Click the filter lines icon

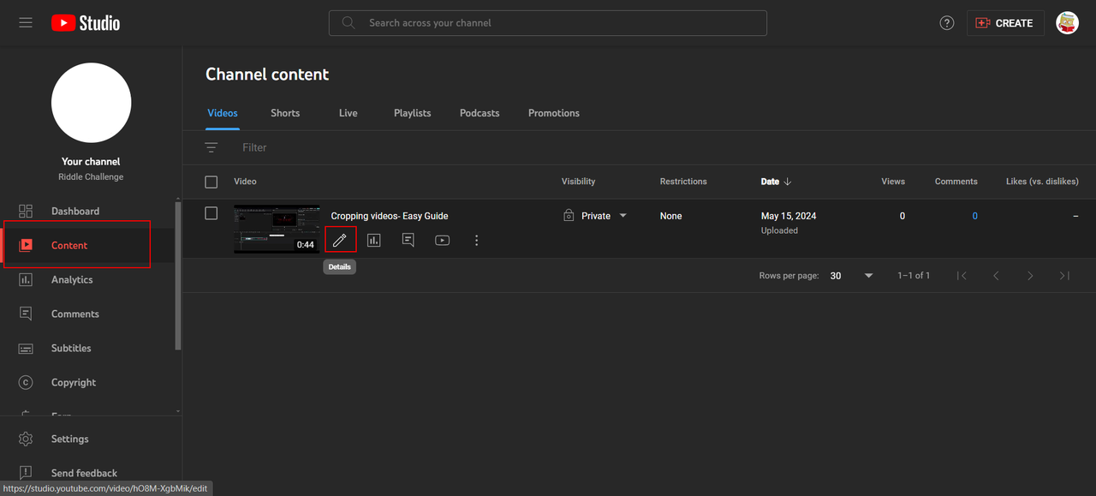click(211, 147)
